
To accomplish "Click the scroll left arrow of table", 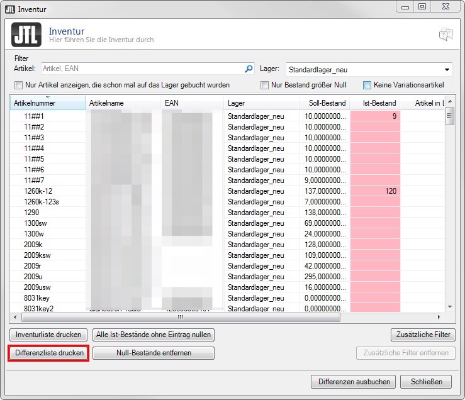I will (16, 317).
